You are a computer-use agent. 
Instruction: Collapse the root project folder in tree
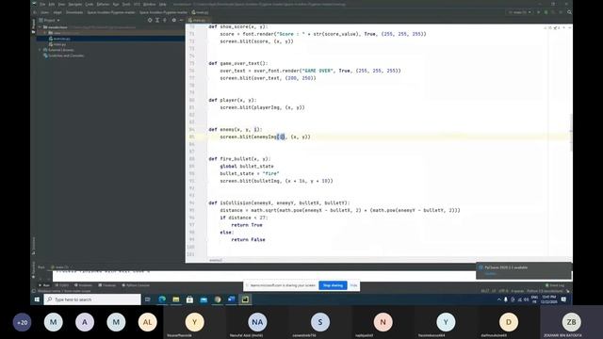coord(40,27)
